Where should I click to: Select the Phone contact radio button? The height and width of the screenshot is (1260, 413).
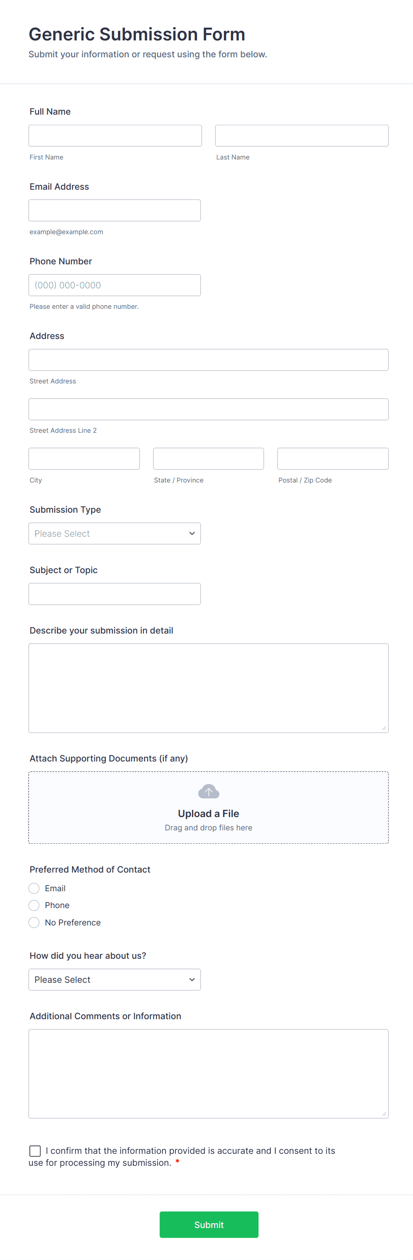pyautogui.click(x=34, y=905)
